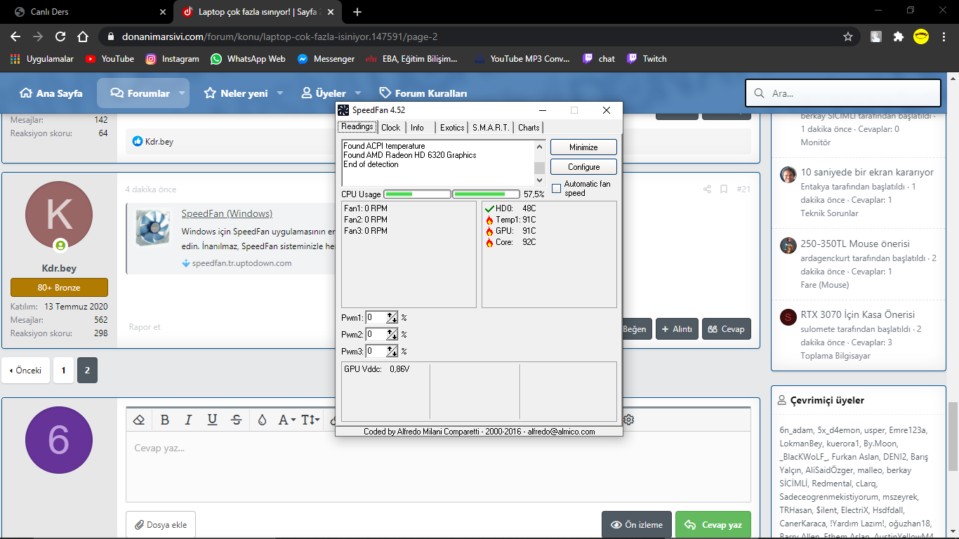
Task: Open a new browser tab
Action: coord(357,12)
